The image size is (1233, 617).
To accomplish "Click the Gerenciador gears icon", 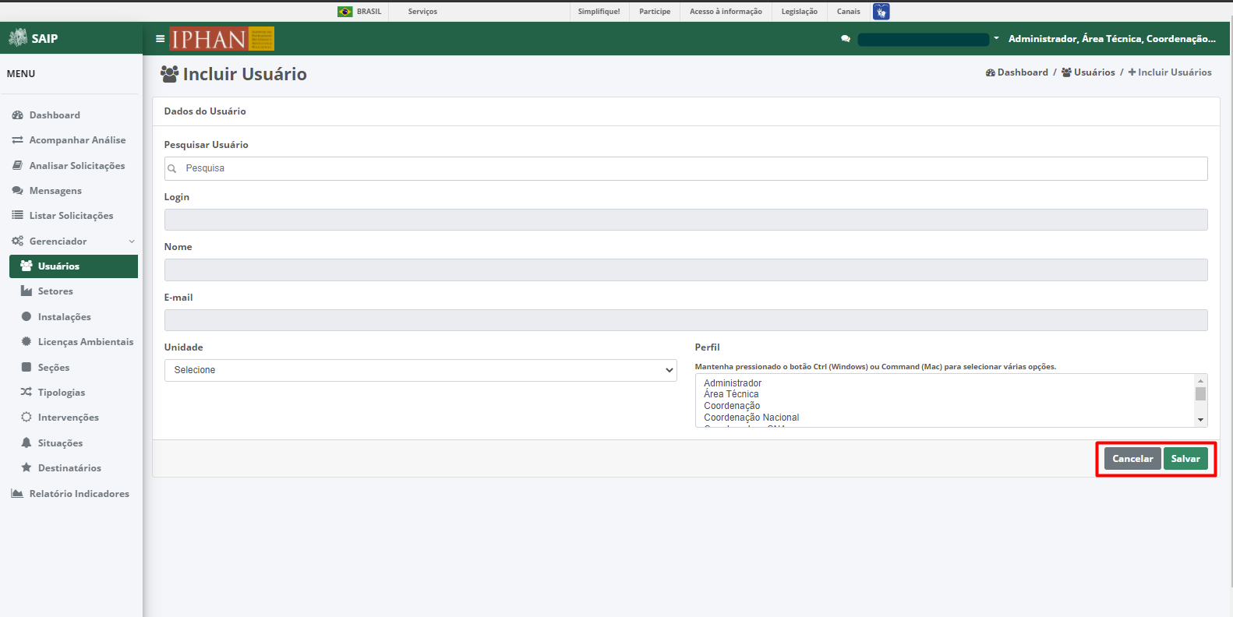I will coord(18,242).
